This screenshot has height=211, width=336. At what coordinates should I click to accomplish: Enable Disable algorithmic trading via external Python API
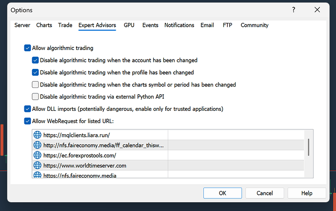35,97
